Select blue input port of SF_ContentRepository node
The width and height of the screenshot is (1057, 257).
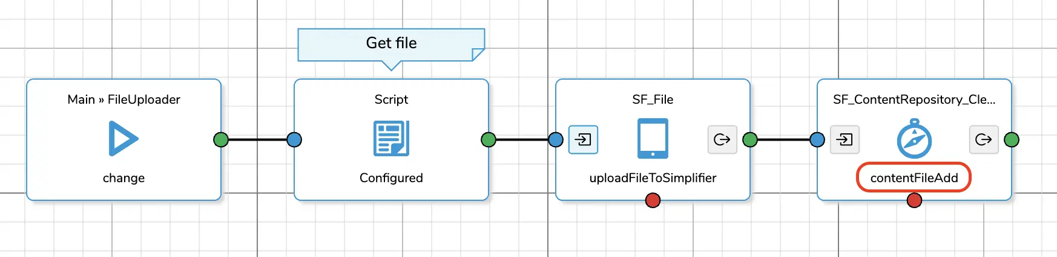817,140
